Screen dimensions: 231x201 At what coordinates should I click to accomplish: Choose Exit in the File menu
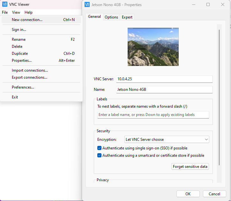pos(41,97)
